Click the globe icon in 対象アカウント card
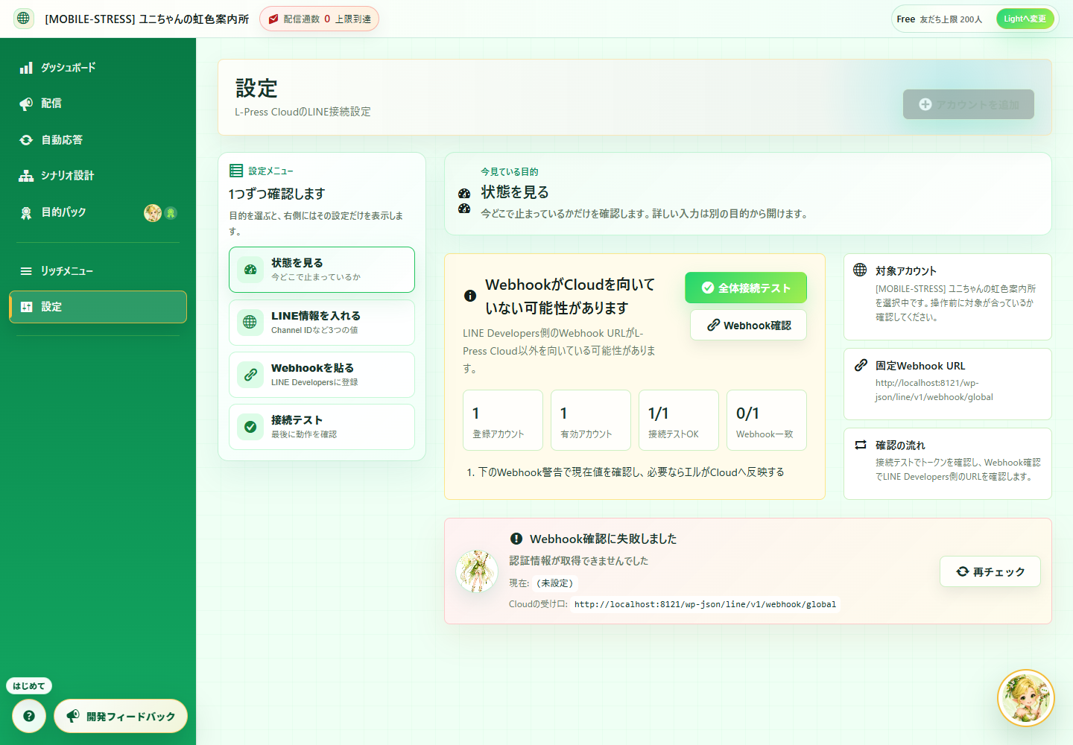Image resolution: width=1073 pixels, height=745 pixels. [x=860, y=270]
